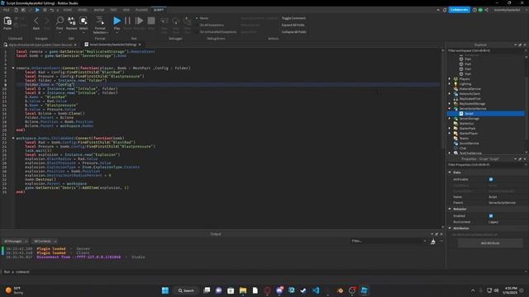
Task: Open the Find magnifier tool
Action: pos(60,21)
